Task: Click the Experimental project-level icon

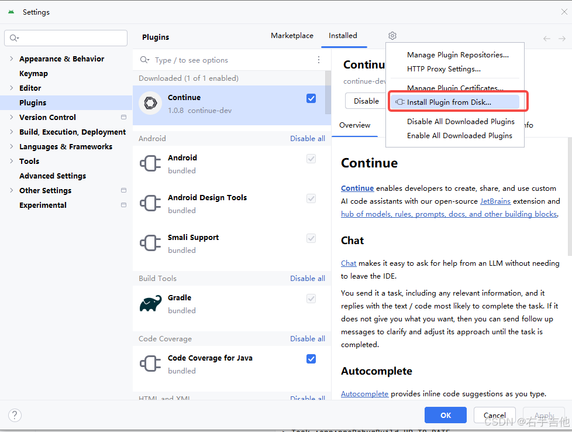Action: 123,205
